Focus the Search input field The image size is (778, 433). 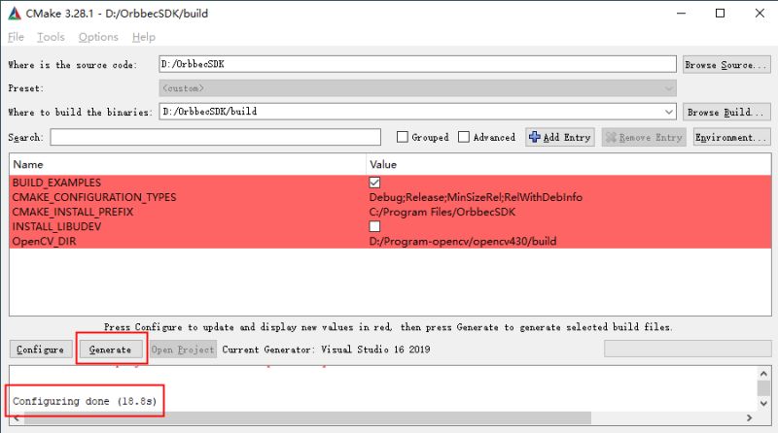pos(215,137)
